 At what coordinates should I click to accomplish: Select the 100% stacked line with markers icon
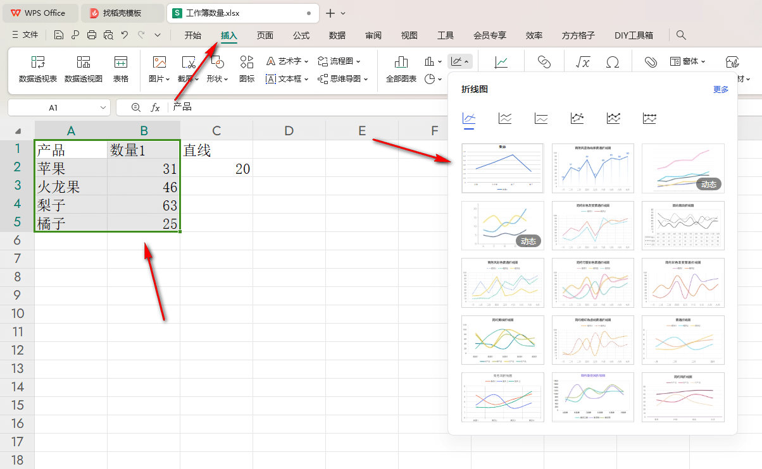click(x=649, y=118)
